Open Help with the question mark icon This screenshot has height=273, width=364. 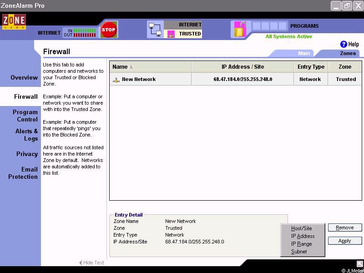click(x=344, y=44)
